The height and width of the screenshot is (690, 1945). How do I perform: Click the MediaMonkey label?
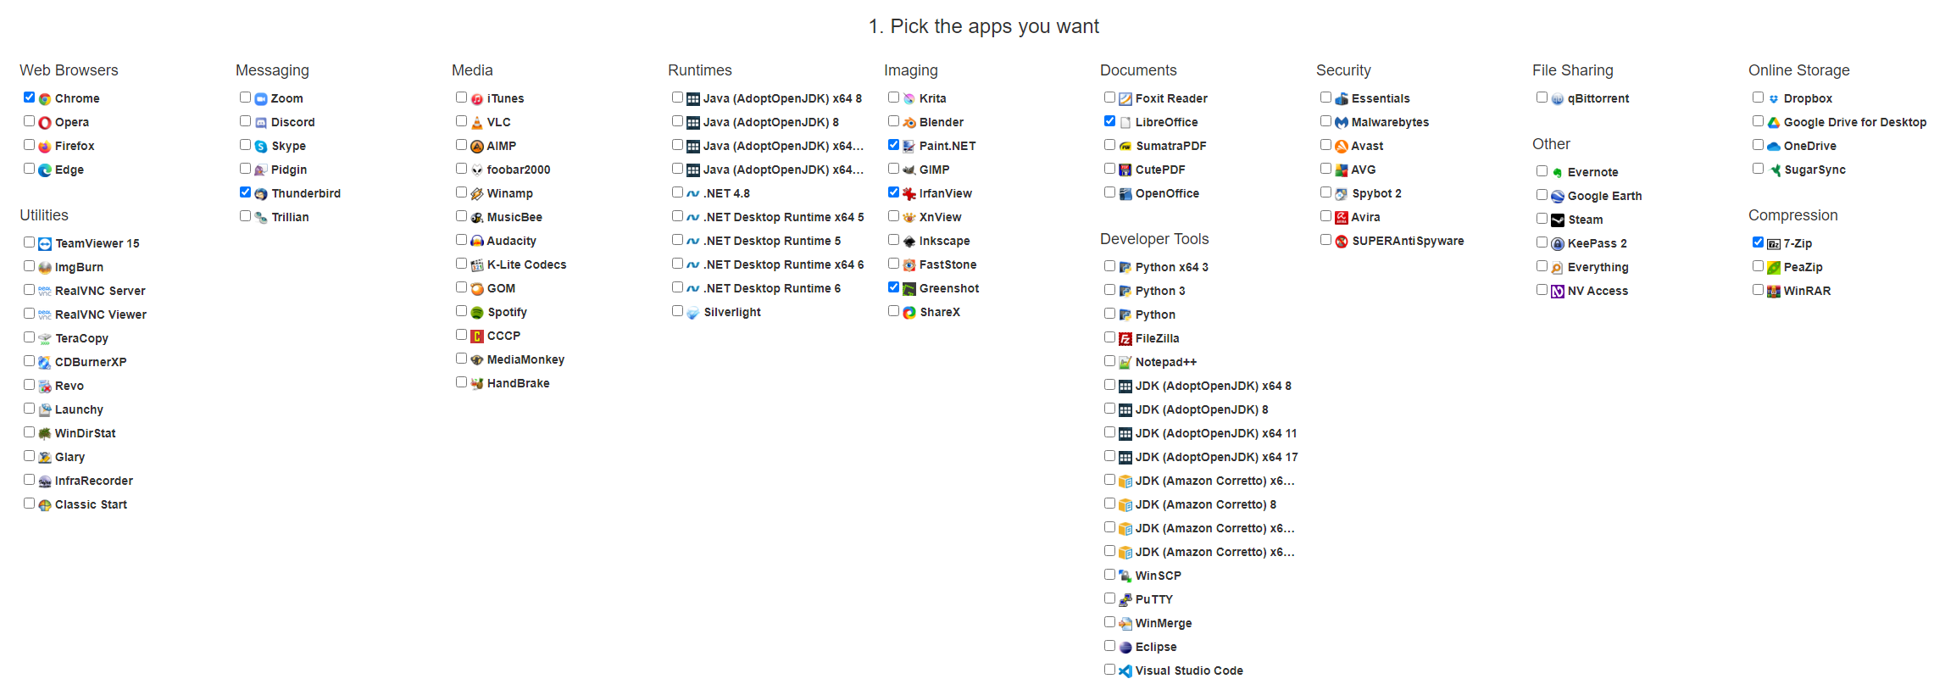coord(525,360)
